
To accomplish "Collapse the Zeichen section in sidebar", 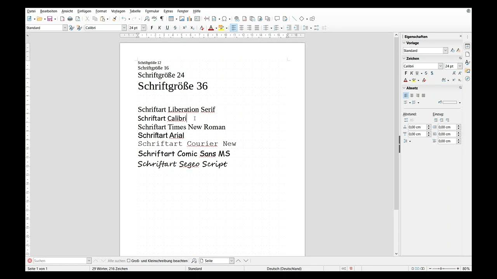I will pos(404,59).
